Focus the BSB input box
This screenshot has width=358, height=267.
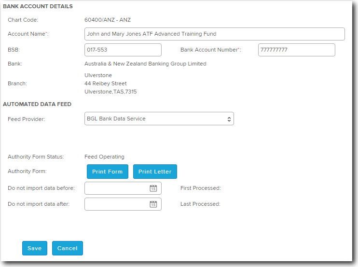(x=123, y=50)
